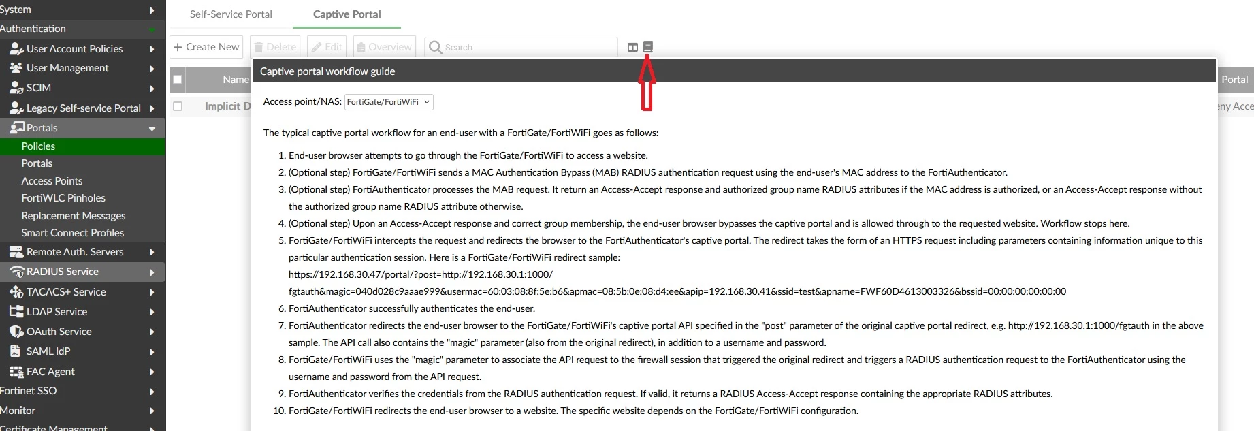Open the Access point/NAS FortiGate/FortiWiFi dropdown
Screen dimensions: 1254x431
click(389, 102)
